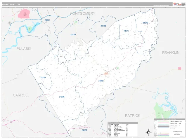Click the largest 'City' sample in legend
The image size is (187, 140).
point(180,121)
